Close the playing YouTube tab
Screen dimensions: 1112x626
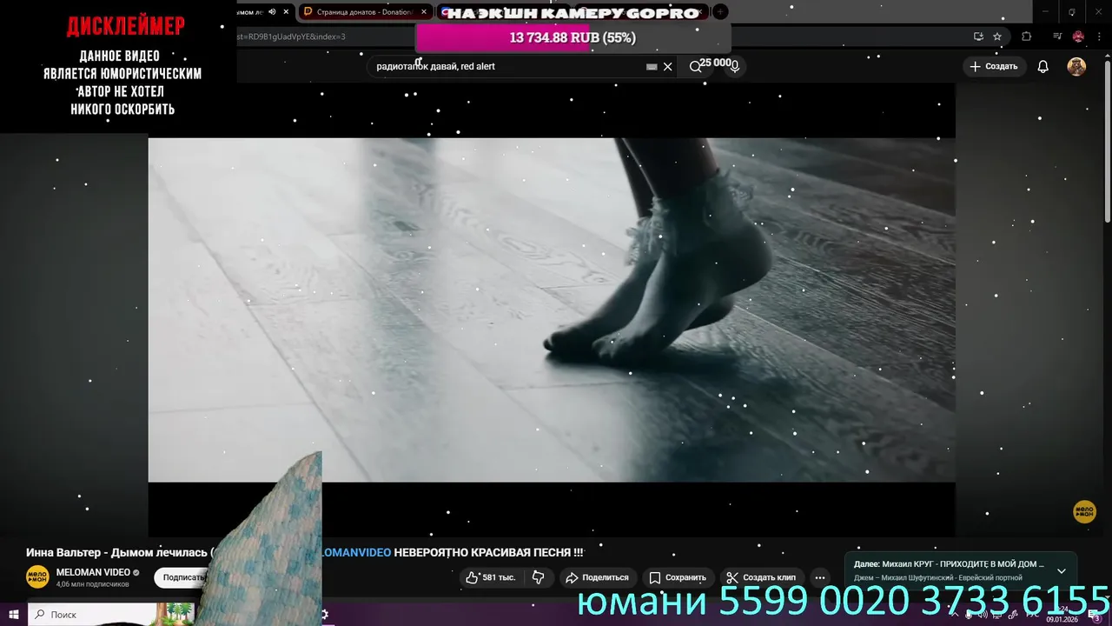pos(286,12)
